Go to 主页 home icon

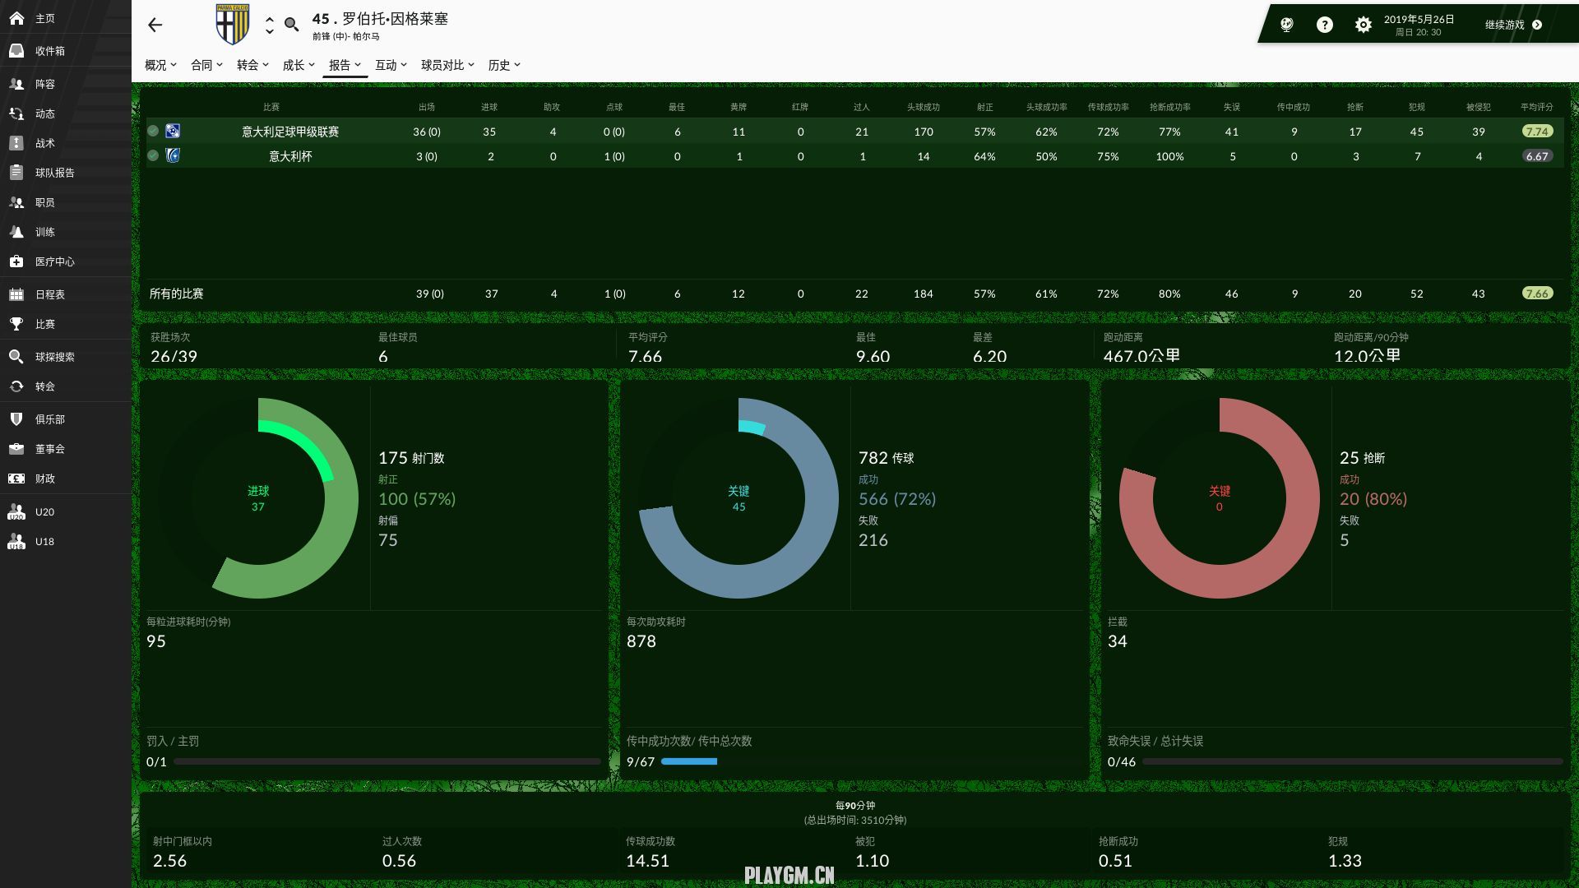tap(16, 17)
